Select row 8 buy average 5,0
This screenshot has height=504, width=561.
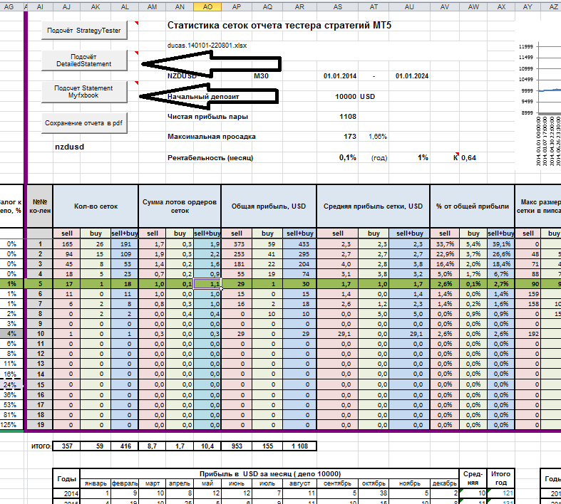[x=374, y=314]
